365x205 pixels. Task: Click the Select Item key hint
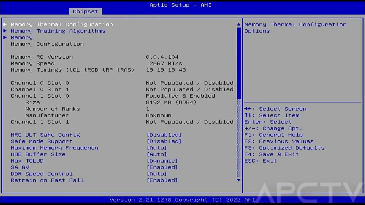click(272, 116)
